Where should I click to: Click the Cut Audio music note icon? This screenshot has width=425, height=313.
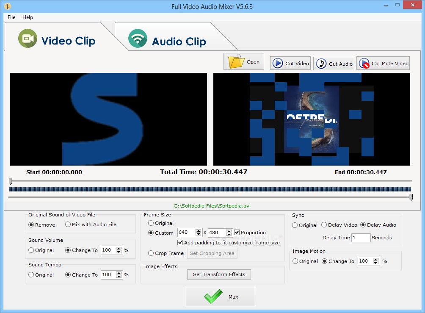321,64
